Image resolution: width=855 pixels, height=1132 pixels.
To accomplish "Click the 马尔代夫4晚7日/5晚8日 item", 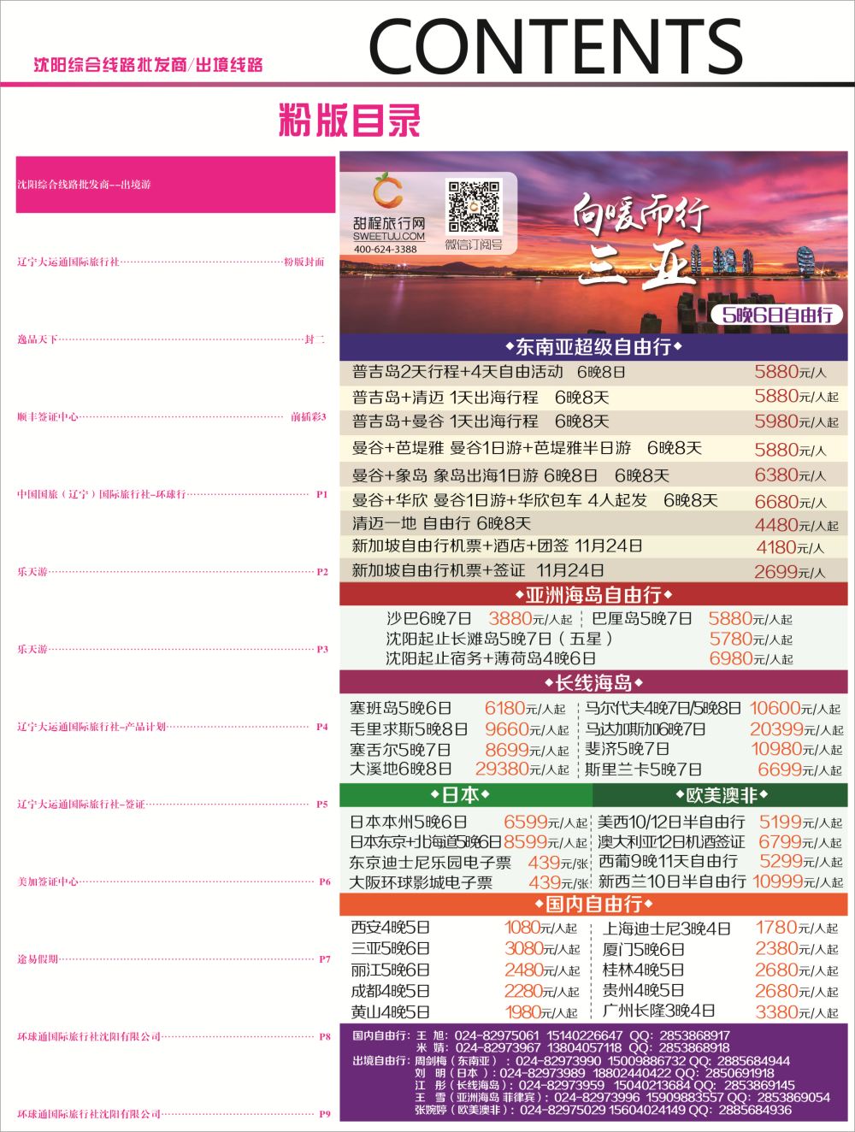I will pos(713,708).
